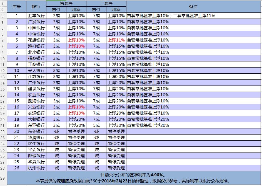
Task: Select the 招商银行 cell
Action: click(x=36, y=58)
